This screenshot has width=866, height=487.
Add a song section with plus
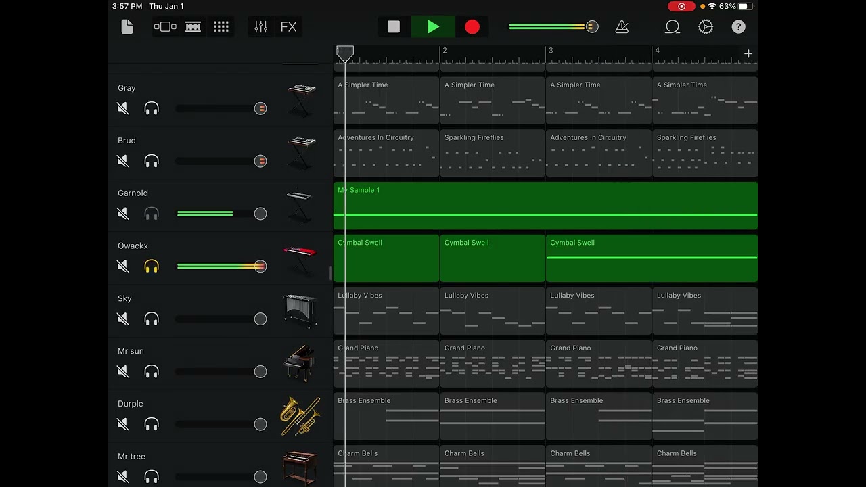[x=748, y=53]
